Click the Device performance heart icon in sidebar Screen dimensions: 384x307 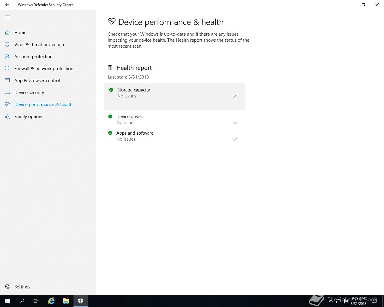[x=7, y=104]
